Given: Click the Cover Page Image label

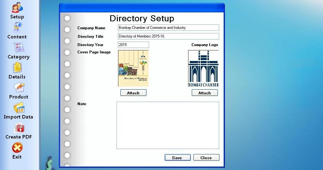Looking at the screenshot, I should coord(94,52).
